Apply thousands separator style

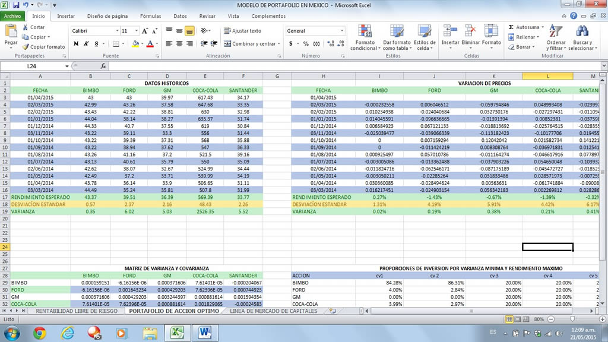[x=316, y=44]
